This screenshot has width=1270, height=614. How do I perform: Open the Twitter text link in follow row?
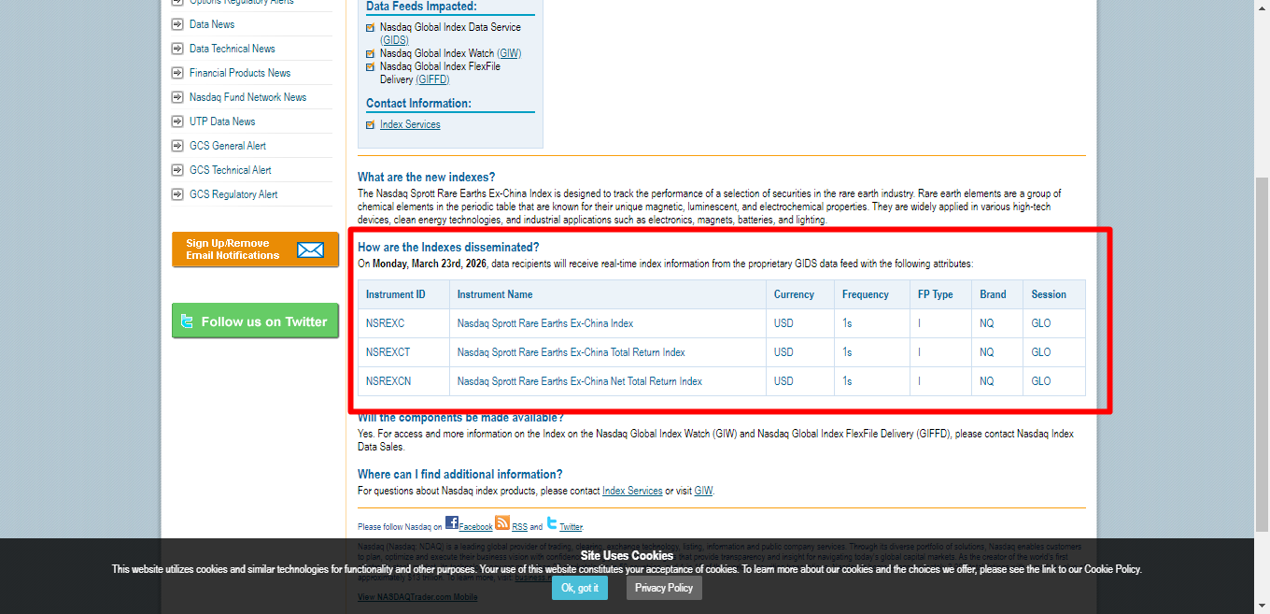pos(571,527)
